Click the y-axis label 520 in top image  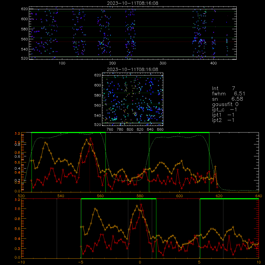click(24, 58)
